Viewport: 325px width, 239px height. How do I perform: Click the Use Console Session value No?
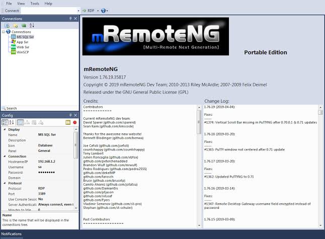pos(40,199)
